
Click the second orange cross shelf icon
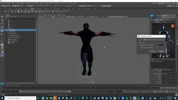(64, 11)
